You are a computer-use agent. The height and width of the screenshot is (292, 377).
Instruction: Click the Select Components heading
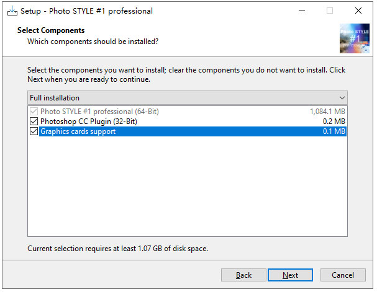coord(51,30)
